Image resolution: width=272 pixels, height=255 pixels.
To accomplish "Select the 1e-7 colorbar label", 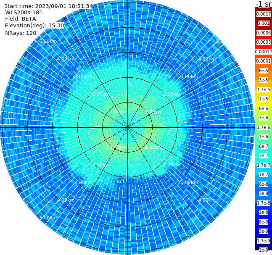I will click(264, 175).
